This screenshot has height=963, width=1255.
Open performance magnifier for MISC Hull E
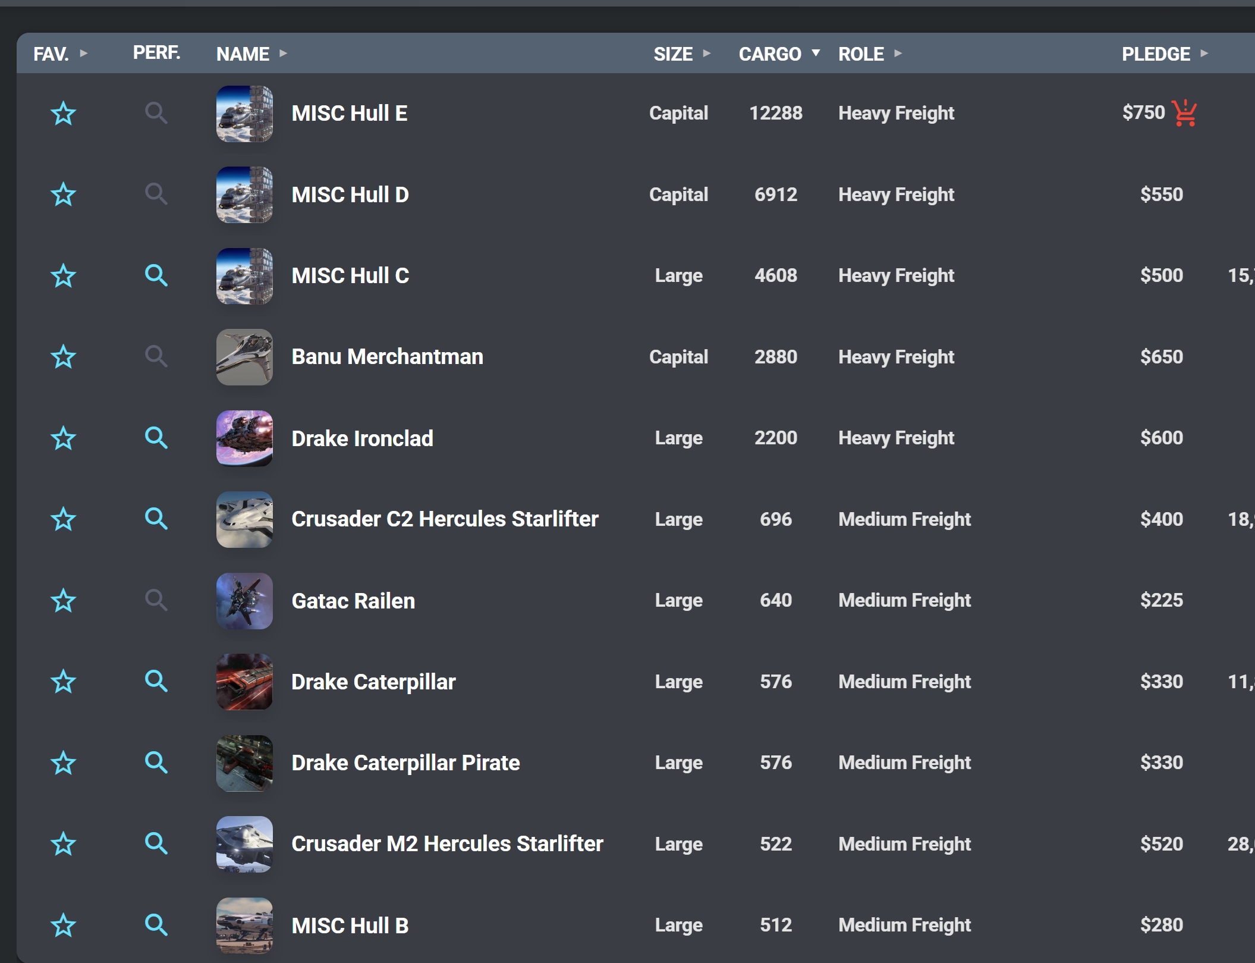(156, 112)
